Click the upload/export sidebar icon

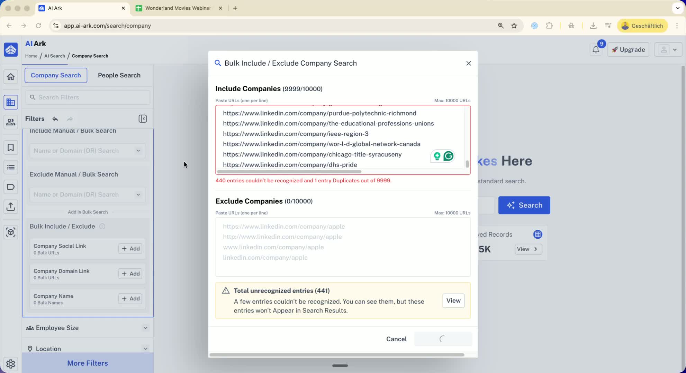tap(11, 207)
